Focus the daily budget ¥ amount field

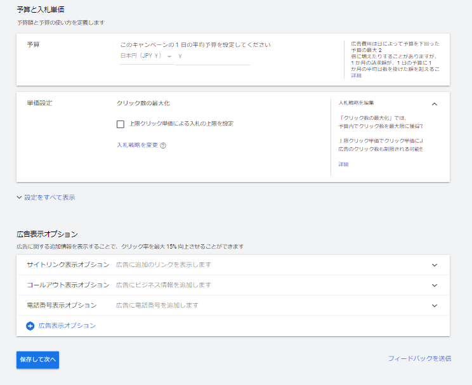213,56
